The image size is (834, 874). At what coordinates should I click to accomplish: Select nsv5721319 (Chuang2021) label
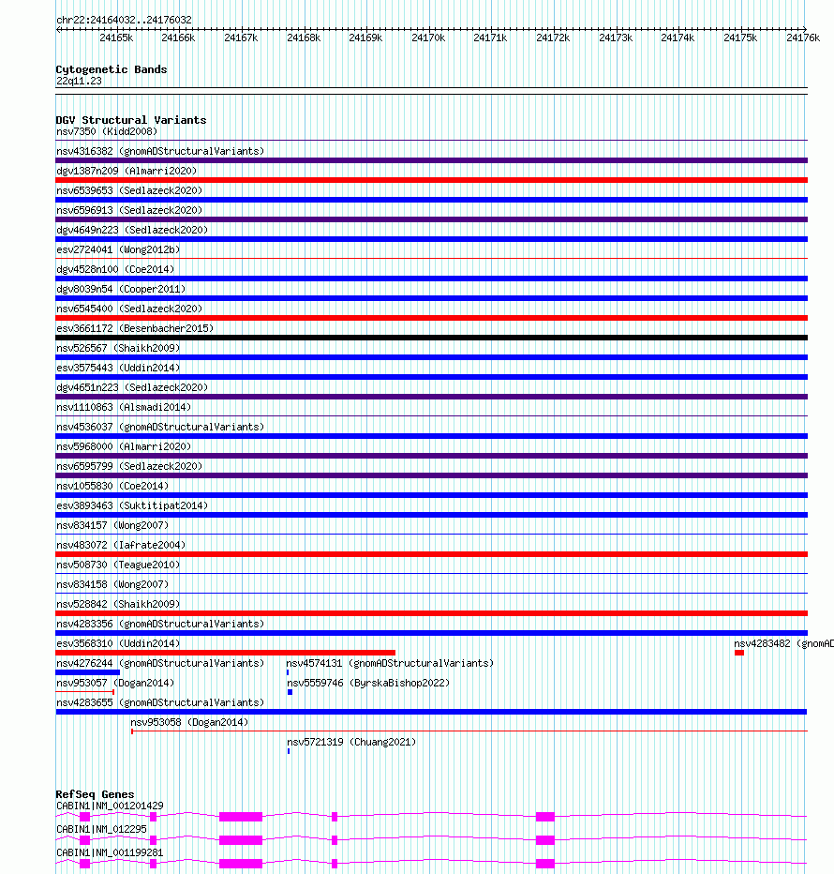click(x=351, y=742)
